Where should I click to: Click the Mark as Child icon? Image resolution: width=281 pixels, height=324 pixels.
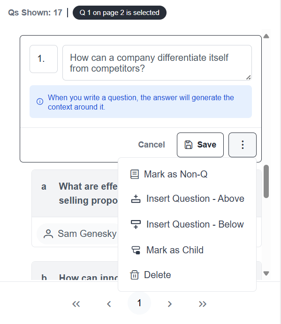pos(136,250)
